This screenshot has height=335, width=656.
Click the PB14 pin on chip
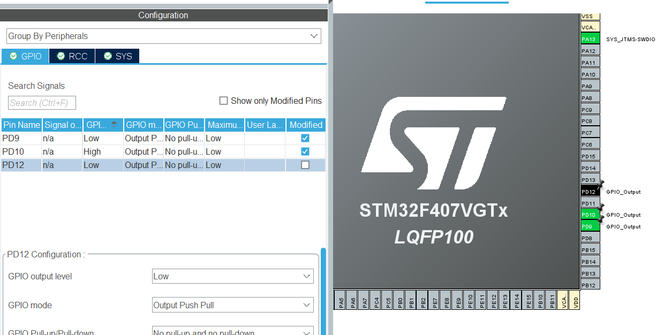point(590,262)
